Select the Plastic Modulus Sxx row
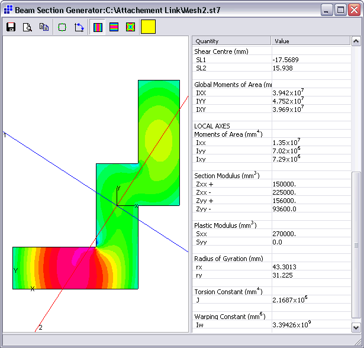 (x=231, y=234)
